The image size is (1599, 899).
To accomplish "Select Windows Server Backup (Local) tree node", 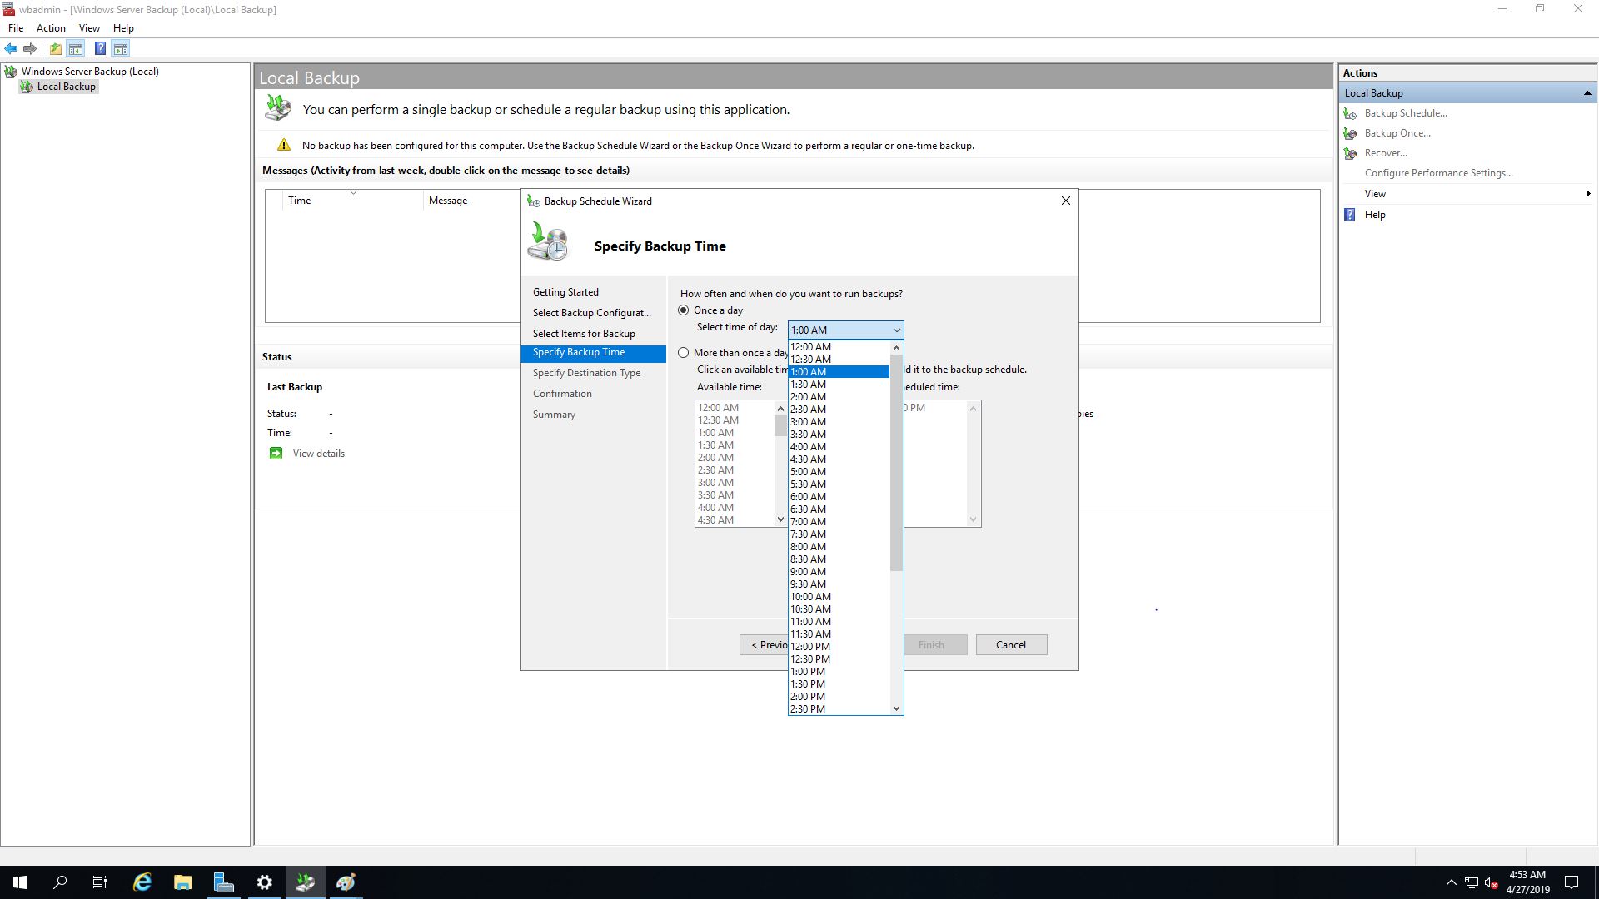I will 90,72.
